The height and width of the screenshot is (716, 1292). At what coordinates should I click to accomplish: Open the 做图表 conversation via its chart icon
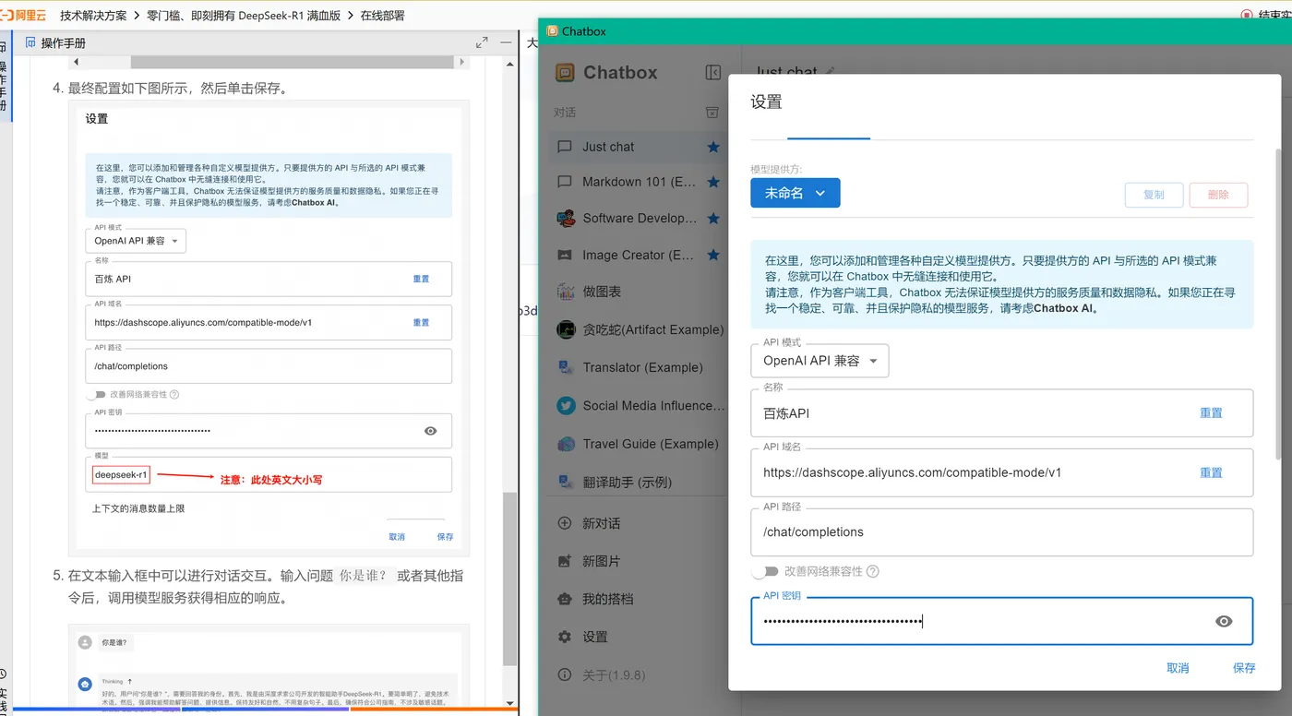(566, 292)
